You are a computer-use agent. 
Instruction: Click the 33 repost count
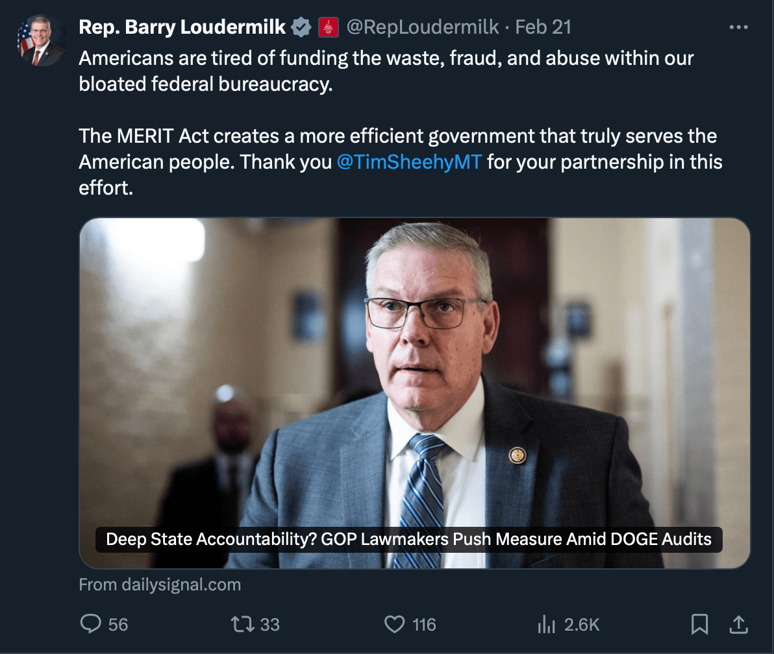[x=269, y=624]
